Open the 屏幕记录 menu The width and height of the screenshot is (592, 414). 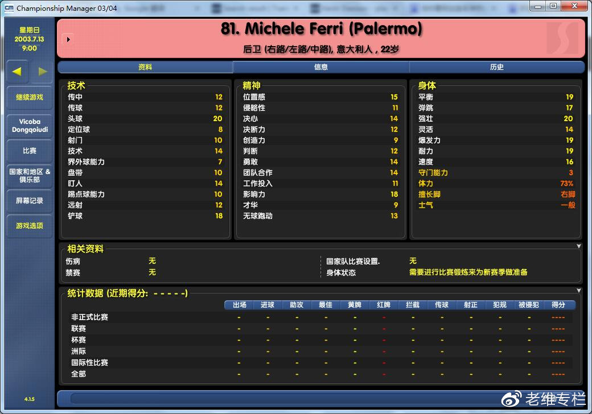pyautogui.click(x=30, y=201)
